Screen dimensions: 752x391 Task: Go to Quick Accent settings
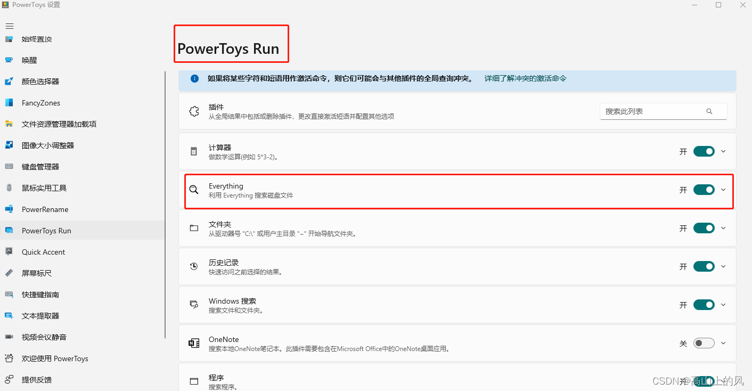click(x=82, y=252)
